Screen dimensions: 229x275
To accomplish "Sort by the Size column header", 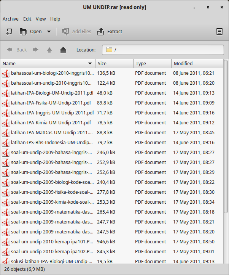I will point(114,63).
